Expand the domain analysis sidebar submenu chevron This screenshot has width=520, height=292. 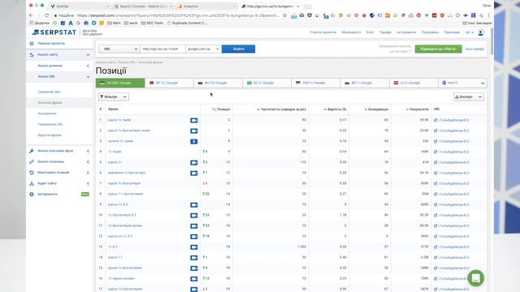tap(88, 66)
